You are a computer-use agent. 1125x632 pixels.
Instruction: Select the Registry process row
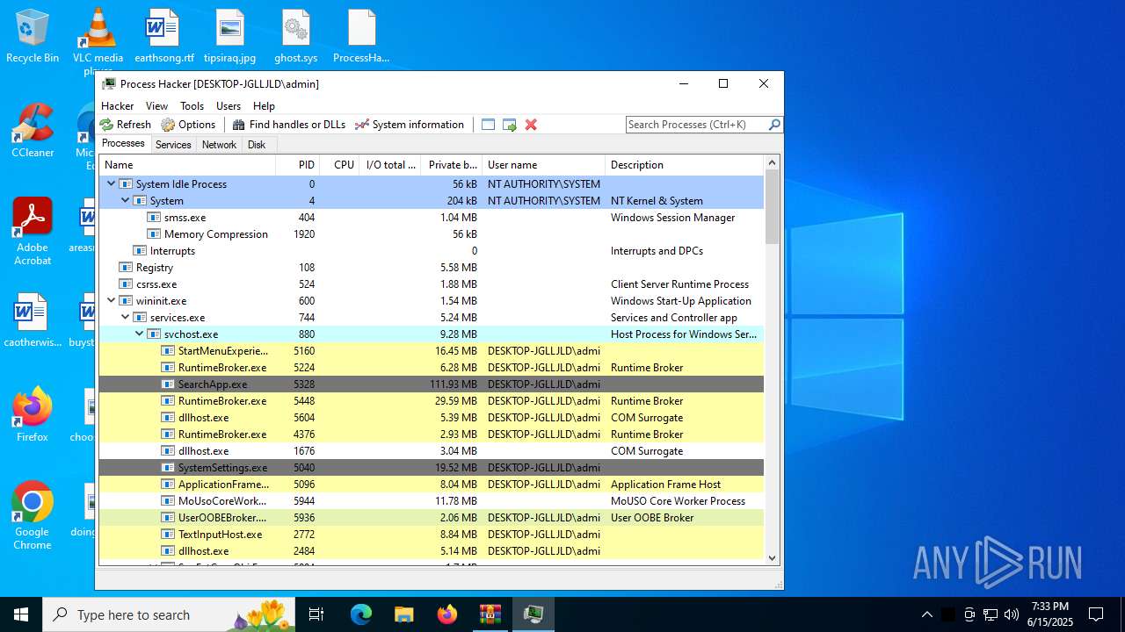[432, 268]
